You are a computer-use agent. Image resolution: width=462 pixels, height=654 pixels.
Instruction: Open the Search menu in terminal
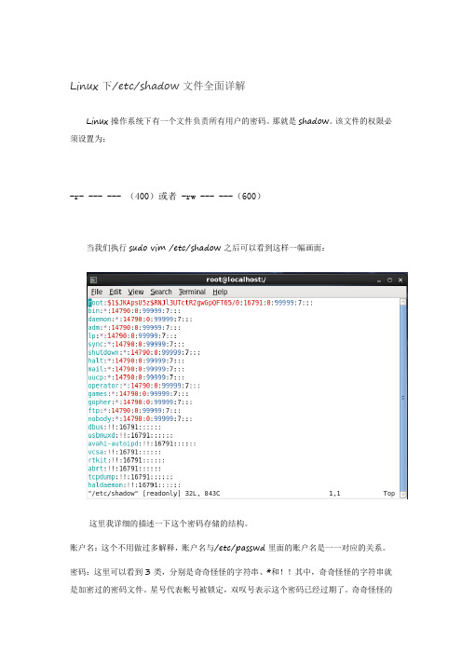click(161, 292)
